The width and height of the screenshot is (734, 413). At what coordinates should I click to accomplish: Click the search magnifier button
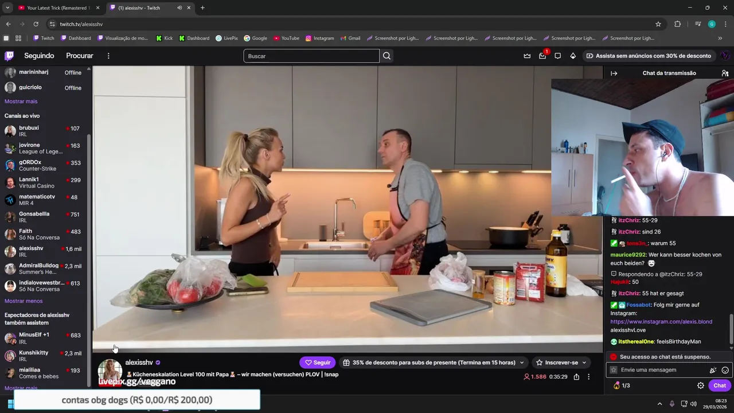[387, 56]
